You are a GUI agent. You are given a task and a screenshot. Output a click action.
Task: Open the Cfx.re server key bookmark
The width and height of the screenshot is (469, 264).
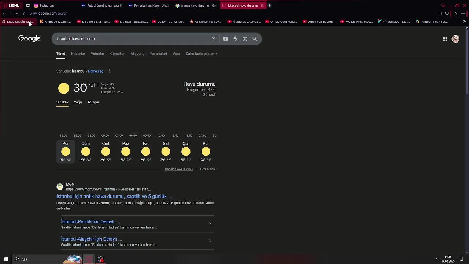(206, 22)
